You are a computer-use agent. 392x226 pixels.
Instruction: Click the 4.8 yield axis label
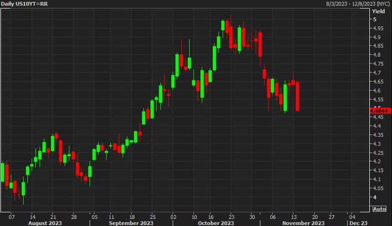[x=377, y=55]
